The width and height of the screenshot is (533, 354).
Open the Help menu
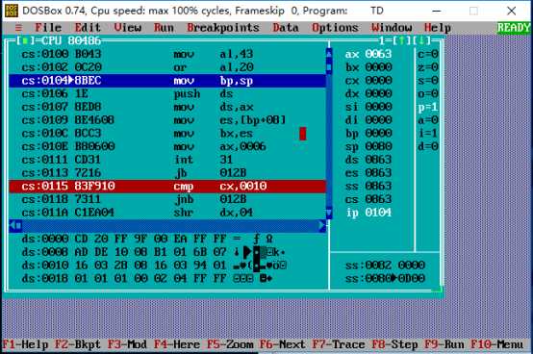pos(438,28)
